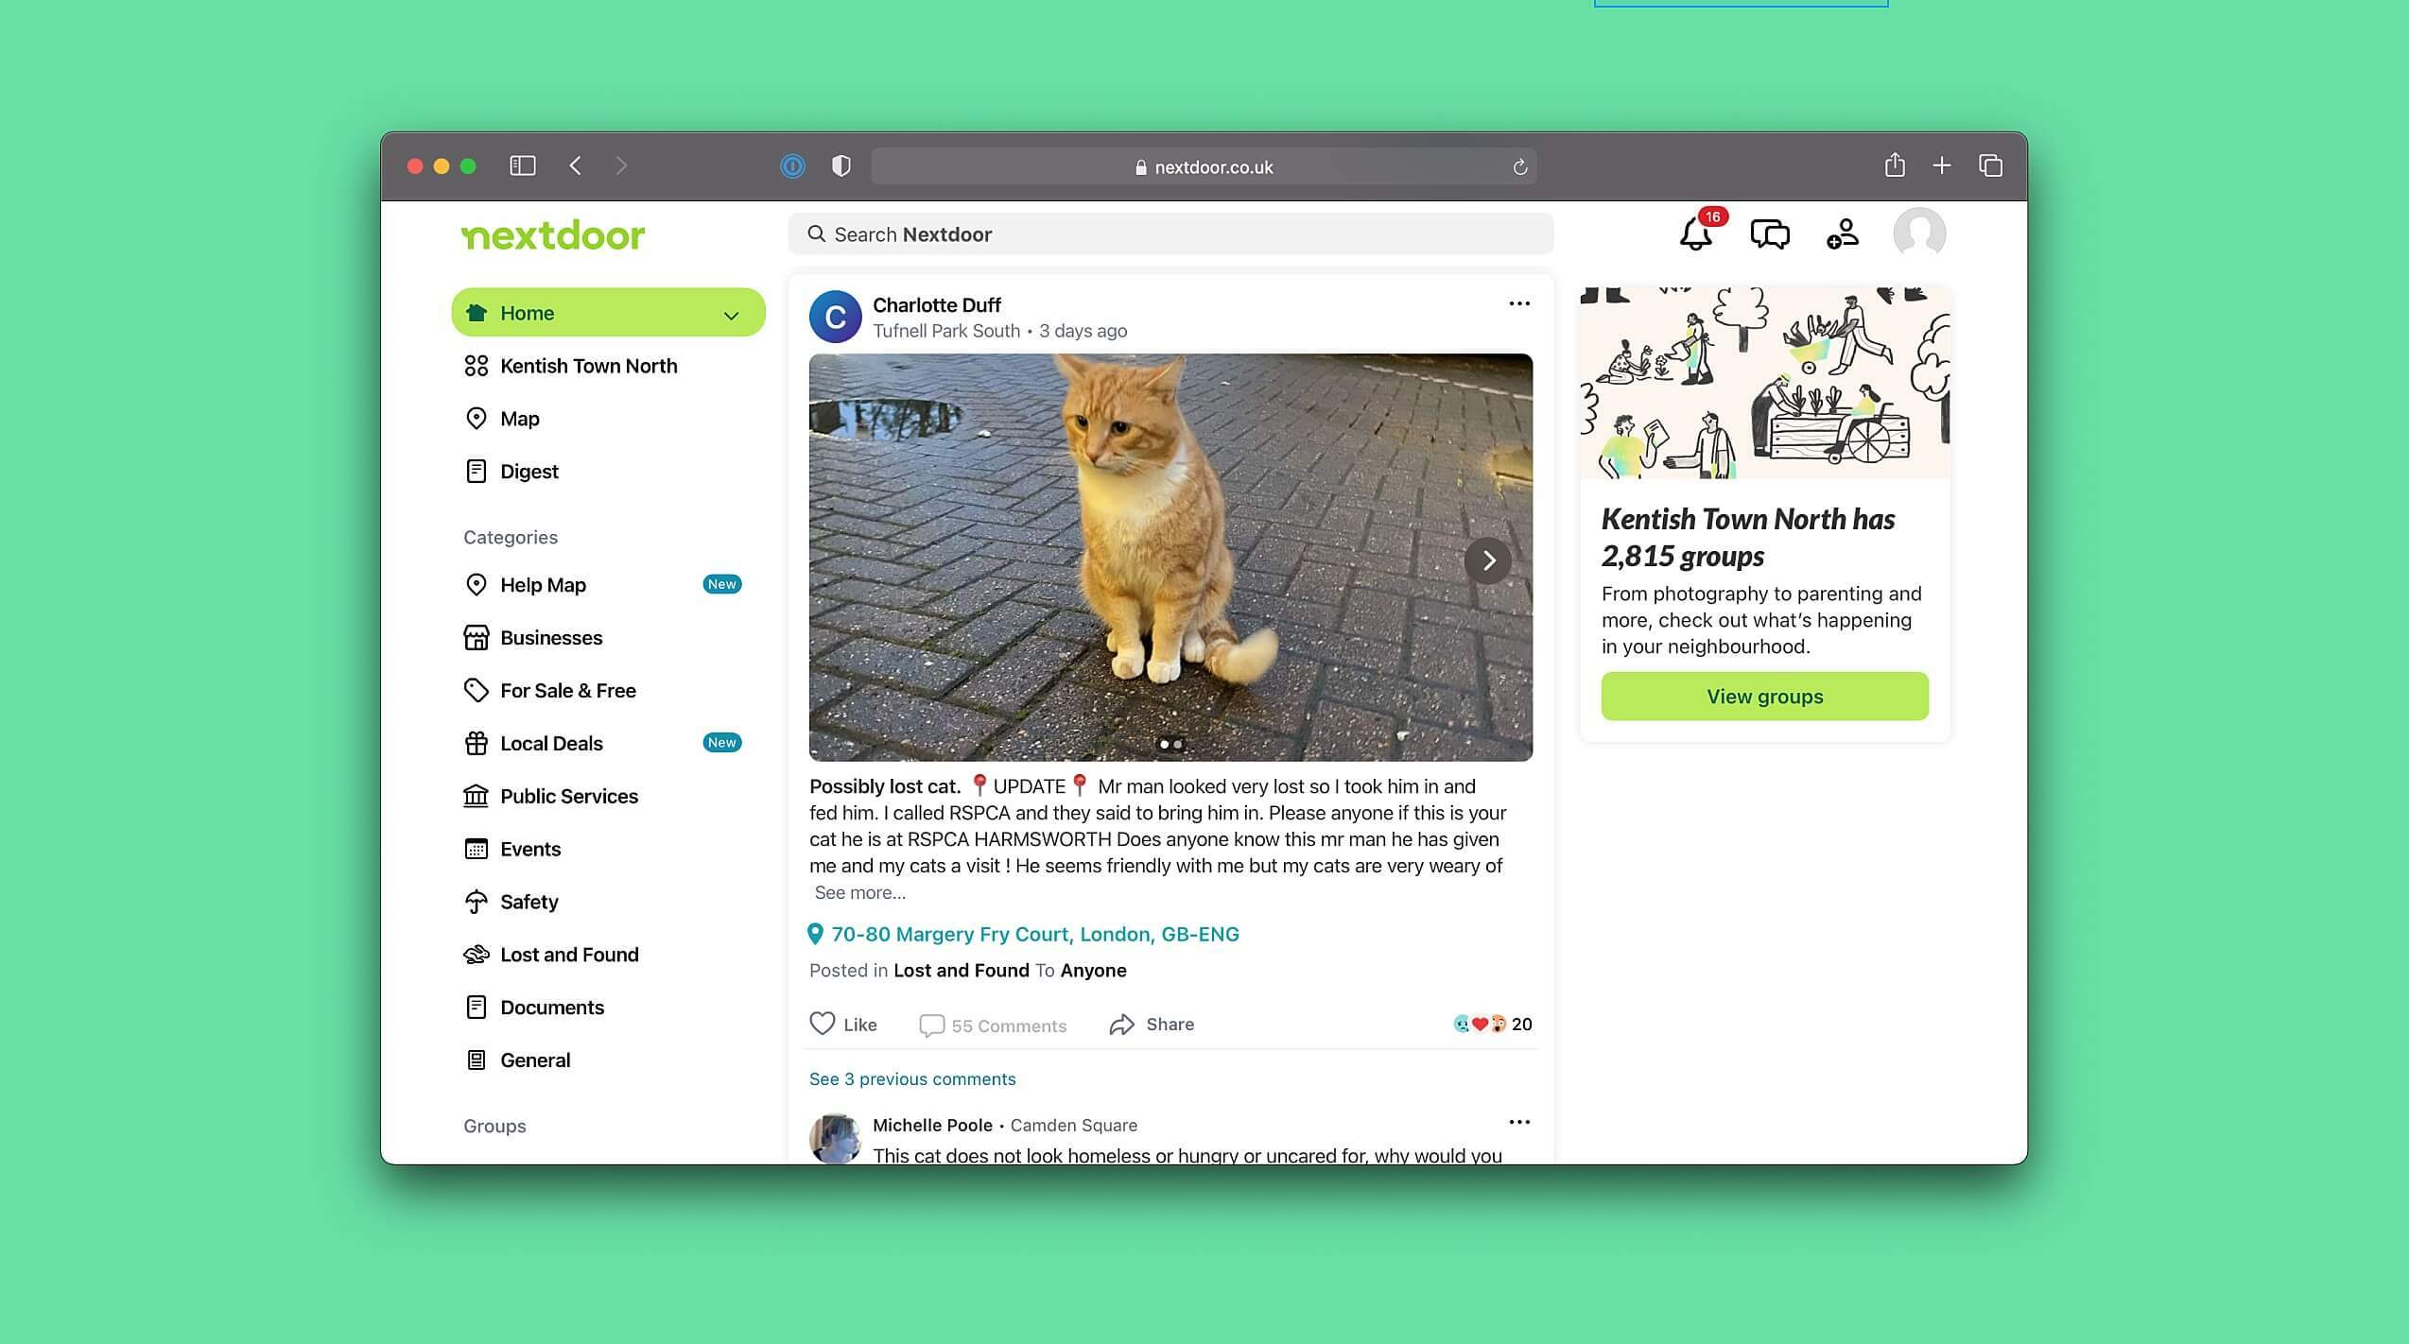Image resolution: width=2409 pixels, height=1344 pixels.
Task: Open the 1Password extension icon
Action: click(792, 166)
